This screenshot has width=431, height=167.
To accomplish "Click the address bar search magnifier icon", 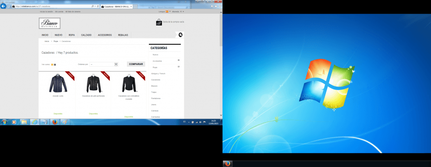I will [92, 6].
